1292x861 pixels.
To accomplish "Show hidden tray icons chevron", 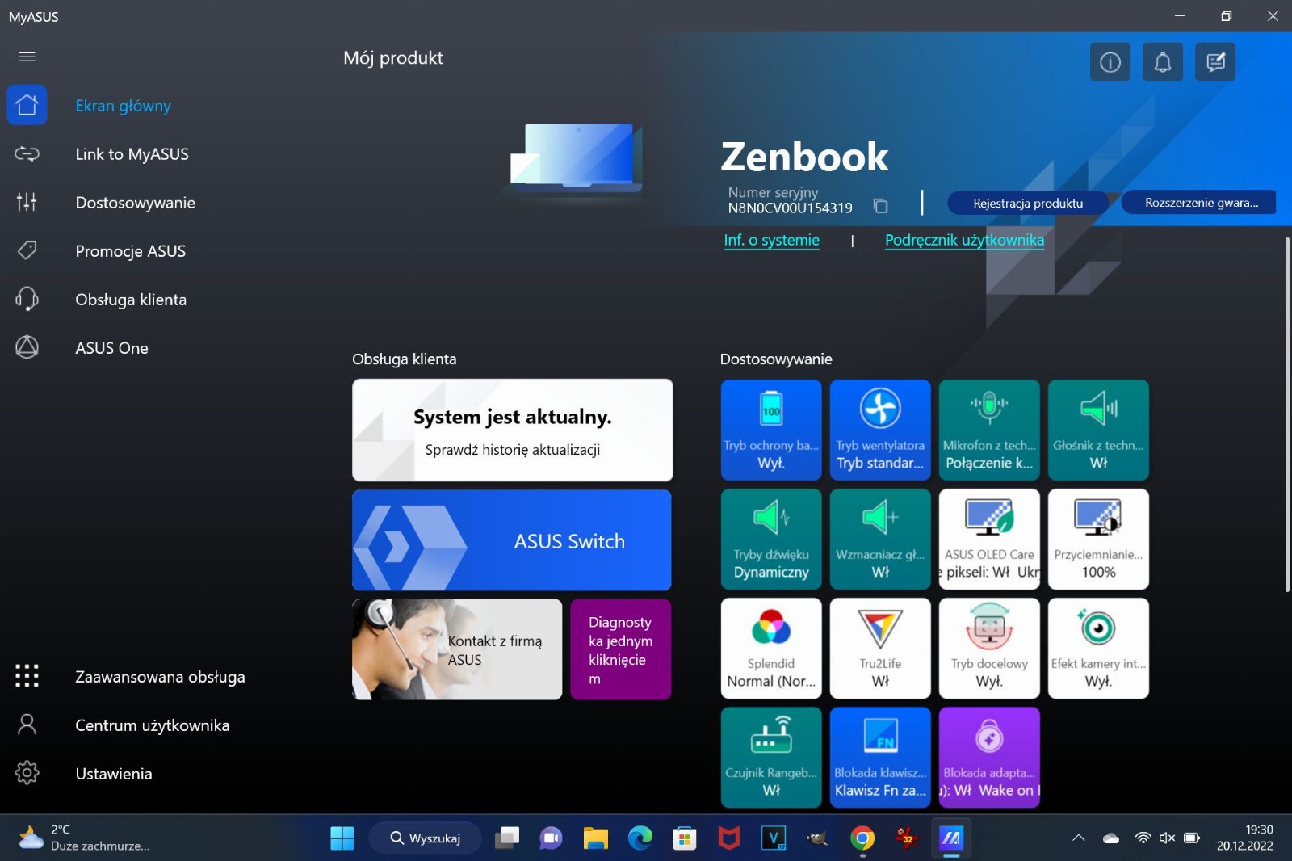I will (x=1078, y=838).
